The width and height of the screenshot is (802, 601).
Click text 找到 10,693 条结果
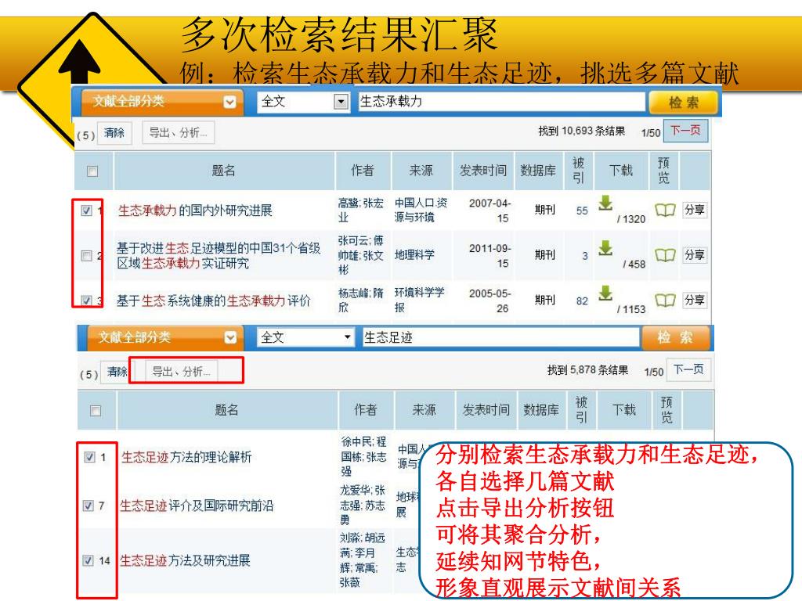tap(582, 131)
